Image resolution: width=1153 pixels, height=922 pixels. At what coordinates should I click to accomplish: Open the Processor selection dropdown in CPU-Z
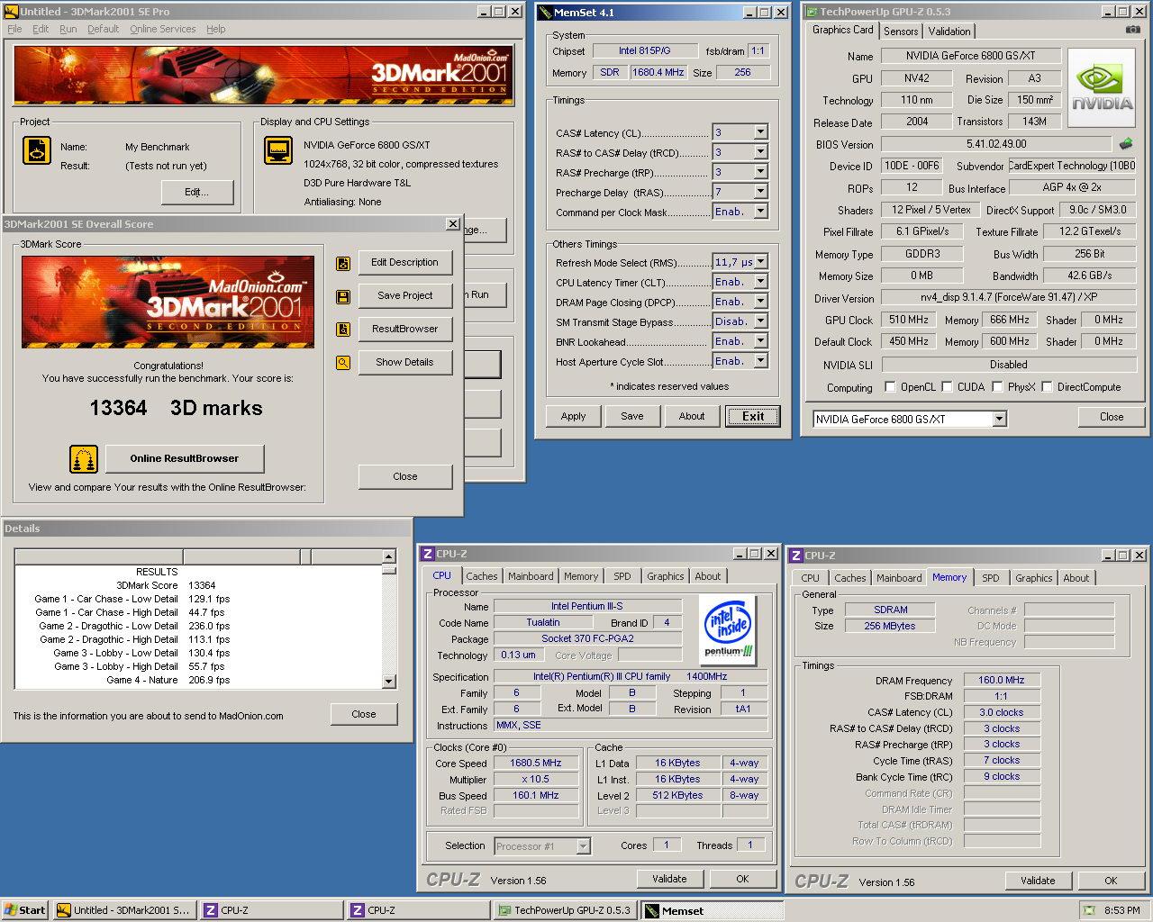point(583,846)
